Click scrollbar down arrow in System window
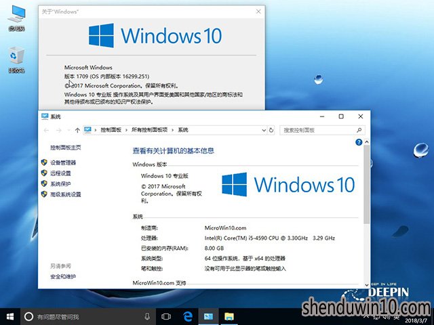Viewport: 434px width, 325px height. 367,284
